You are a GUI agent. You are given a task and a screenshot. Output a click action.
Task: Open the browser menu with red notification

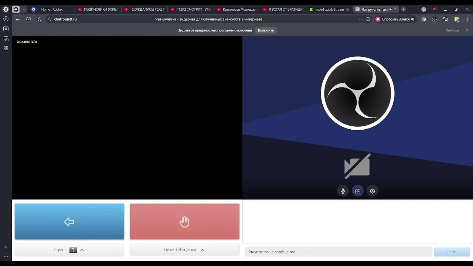click(435, 9)
